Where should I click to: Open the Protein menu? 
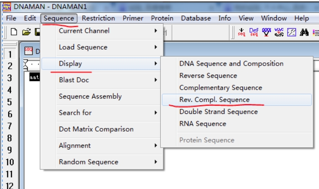[162, 18]
